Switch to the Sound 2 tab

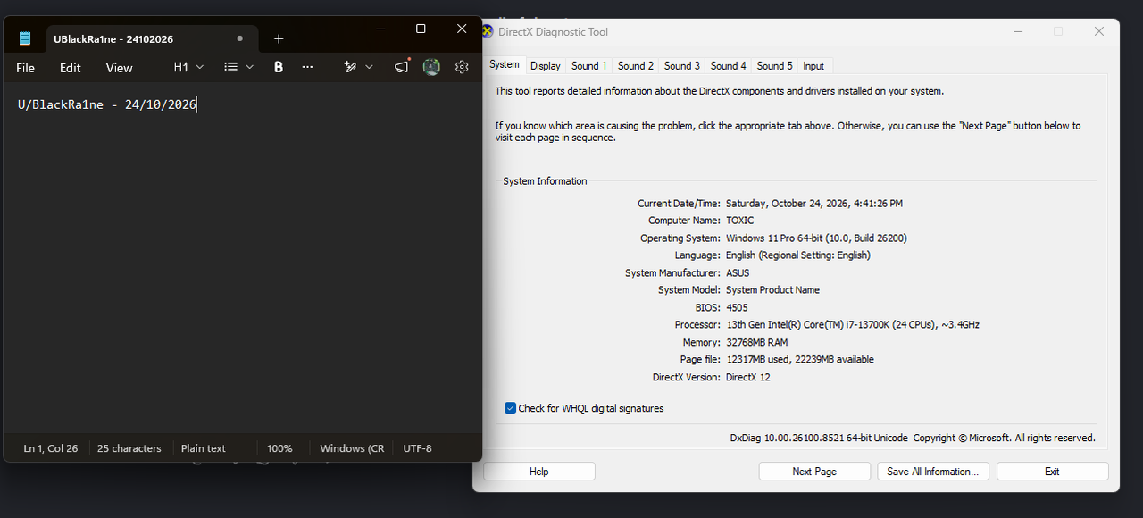(x=636, y=66)
